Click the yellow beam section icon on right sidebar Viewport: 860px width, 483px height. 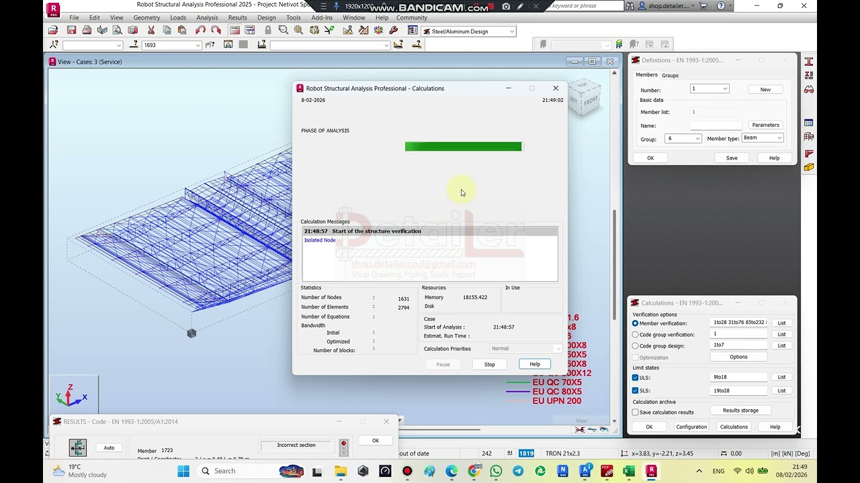point(809,166)
